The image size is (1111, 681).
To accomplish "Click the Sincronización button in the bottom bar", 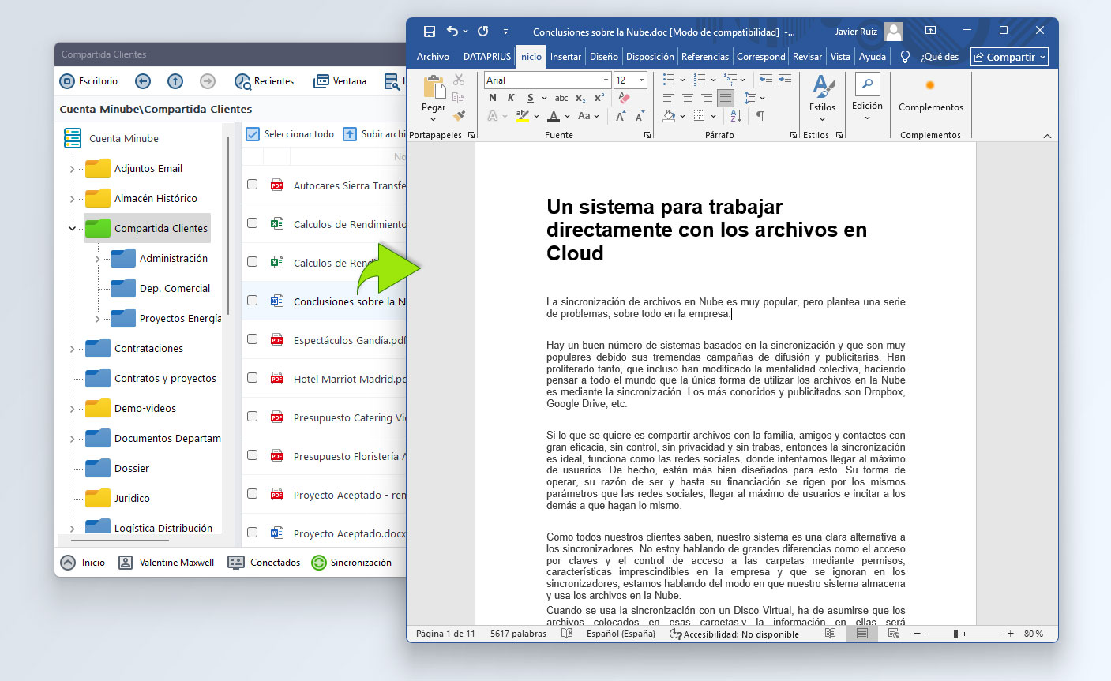I will (351, 563).
